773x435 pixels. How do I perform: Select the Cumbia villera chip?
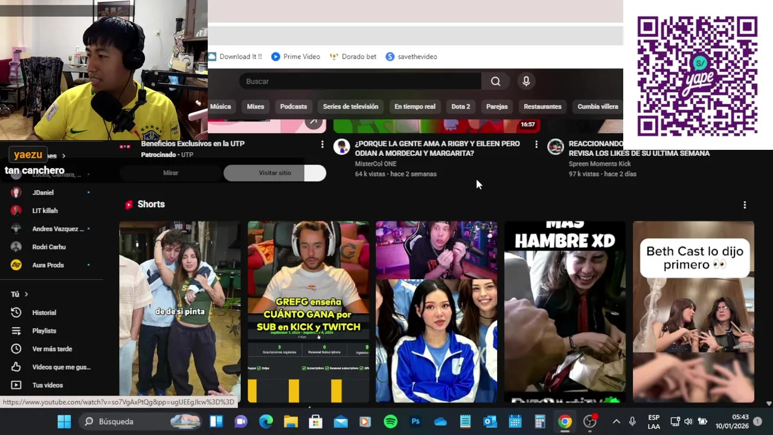coord(597,106)
